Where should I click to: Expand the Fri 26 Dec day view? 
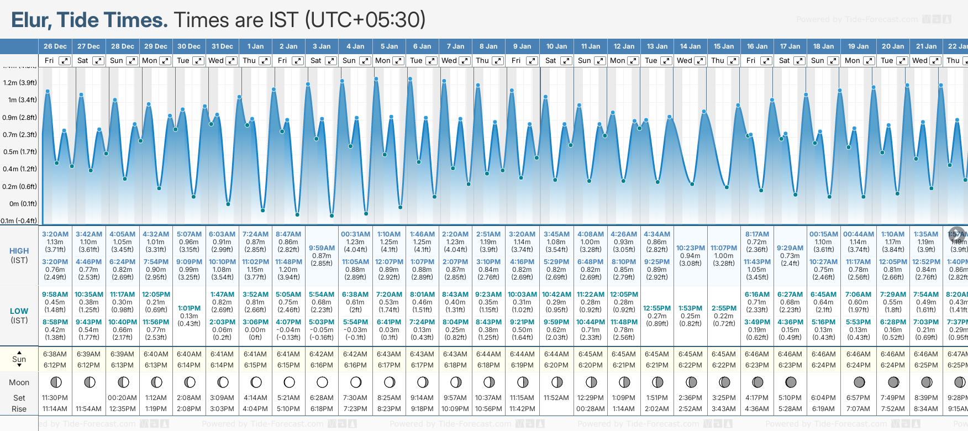[65, 61]
